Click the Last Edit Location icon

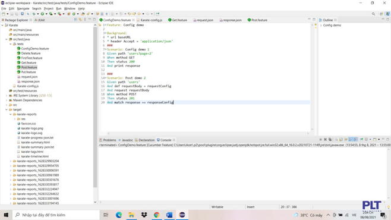(129, 14)
